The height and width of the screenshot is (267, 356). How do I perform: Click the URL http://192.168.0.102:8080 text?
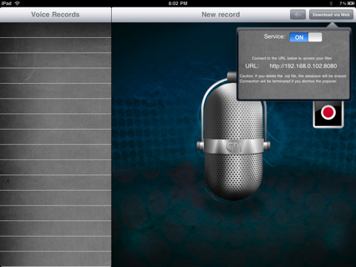(303, 66)
